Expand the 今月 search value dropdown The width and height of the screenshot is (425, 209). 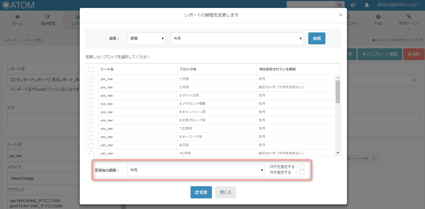tap(237, 38)
